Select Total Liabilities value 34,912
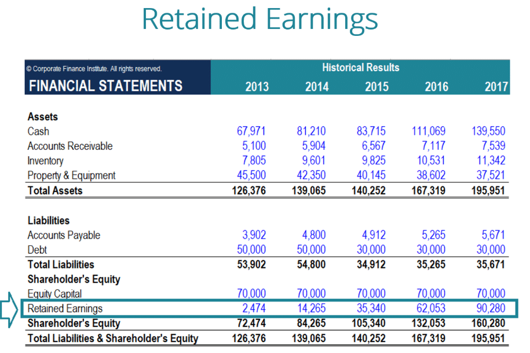This screenshot has height=353, width=530. point(371,264)
